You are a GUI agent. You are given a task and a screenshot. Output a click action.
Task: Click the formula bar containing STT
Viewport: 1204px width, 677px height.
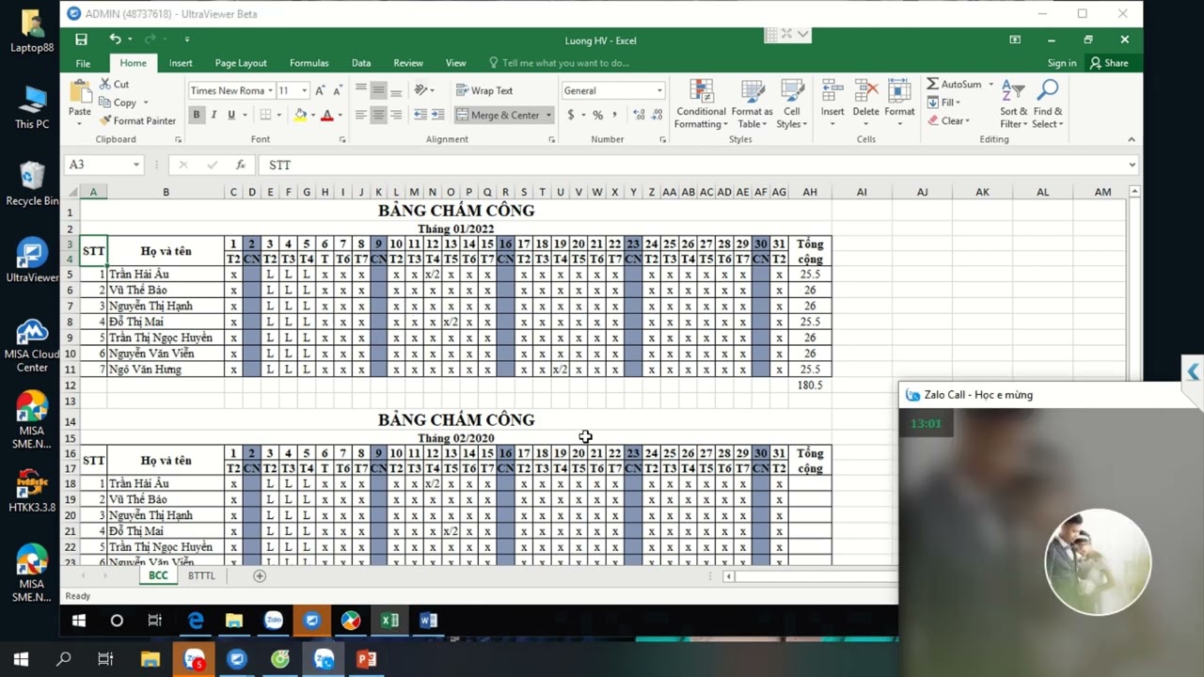coord(691,165)
